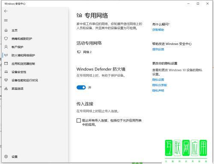Viewport: 214px width, 164px height.
Task: Open 设置 at the sidebar bottom
Action: [15, 157]
